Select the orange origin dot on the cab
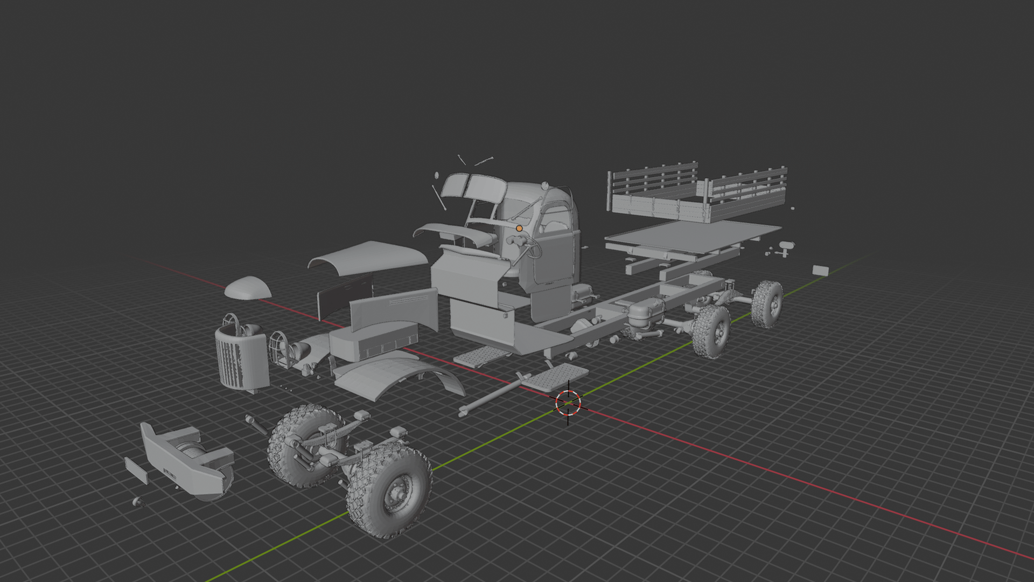Viewport: 1034px width, 582px height. 519,228
